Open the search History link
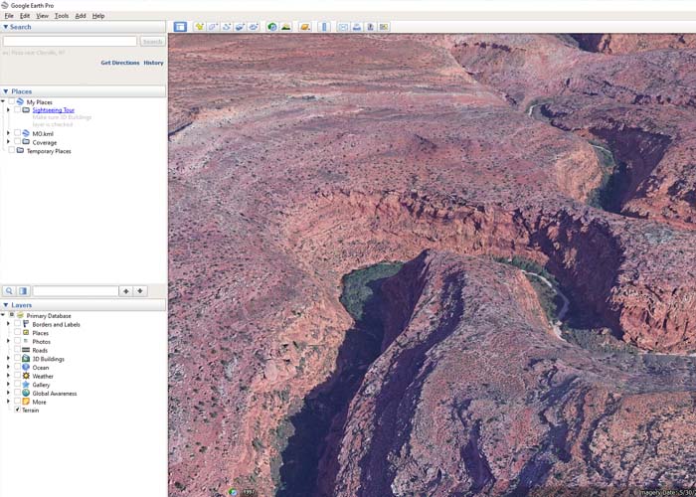696x497 pixels. 153,63
